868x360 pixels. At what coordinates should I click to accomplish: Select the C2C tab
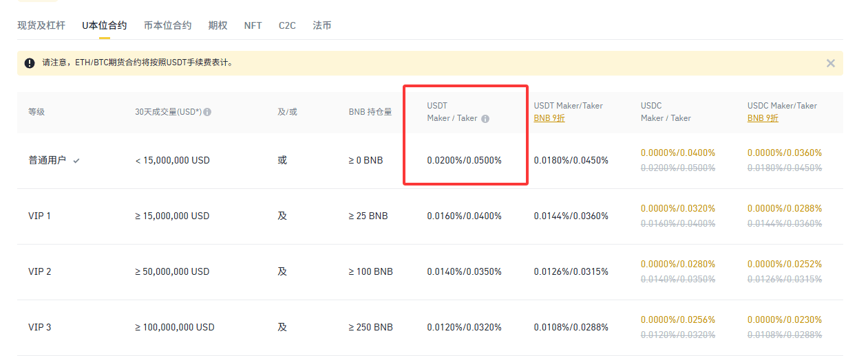[287, 25]
